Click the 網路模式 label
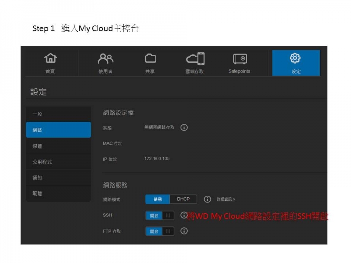 112,199
